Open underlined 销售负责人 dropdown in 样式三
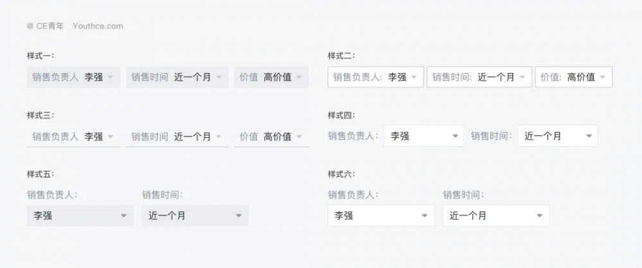642x268 pixels. (73, 137)
